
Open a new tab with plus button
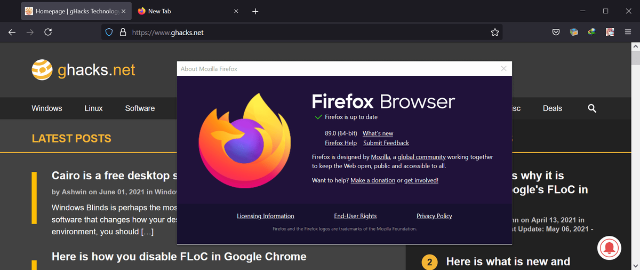(x=255, y=11)
